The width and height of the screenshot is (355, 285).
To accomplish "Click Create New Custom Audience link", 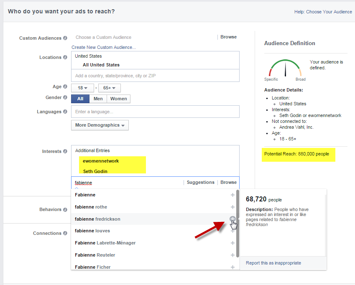I will pyautogui.click(x=104, y=47).
